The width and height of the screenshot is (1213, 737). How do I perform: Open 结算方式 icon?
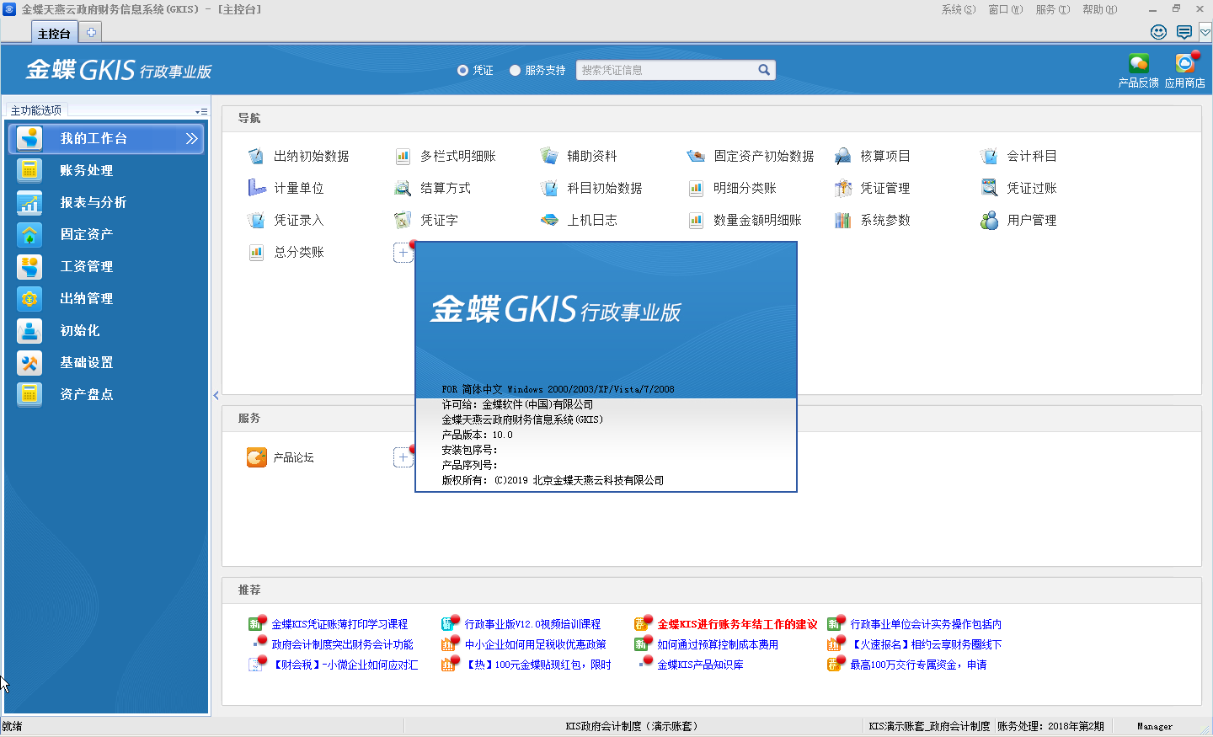pyautogui.click(x=403, y=188)
